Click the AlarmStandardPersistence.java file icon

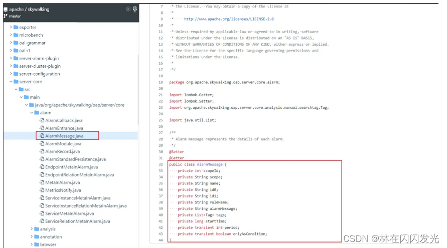click(x=42, y=159)
